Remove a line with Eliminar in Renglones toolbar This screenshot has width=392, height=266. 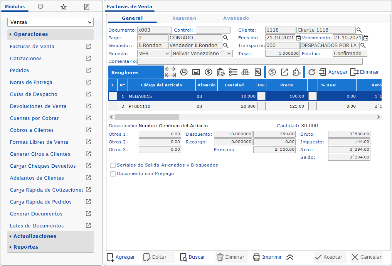tap(365, 72)
